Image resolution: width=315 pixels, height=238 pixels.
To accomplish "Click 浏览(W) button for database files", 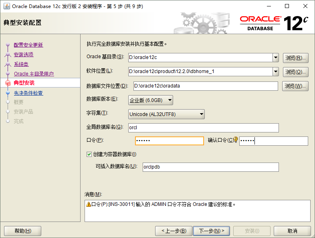I will click(x=295, y=86).
